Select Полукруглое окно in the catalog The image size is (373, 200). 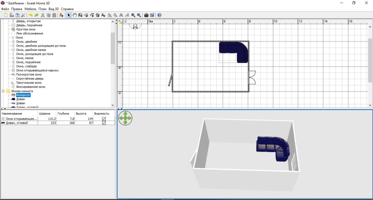tap(29, 75)
